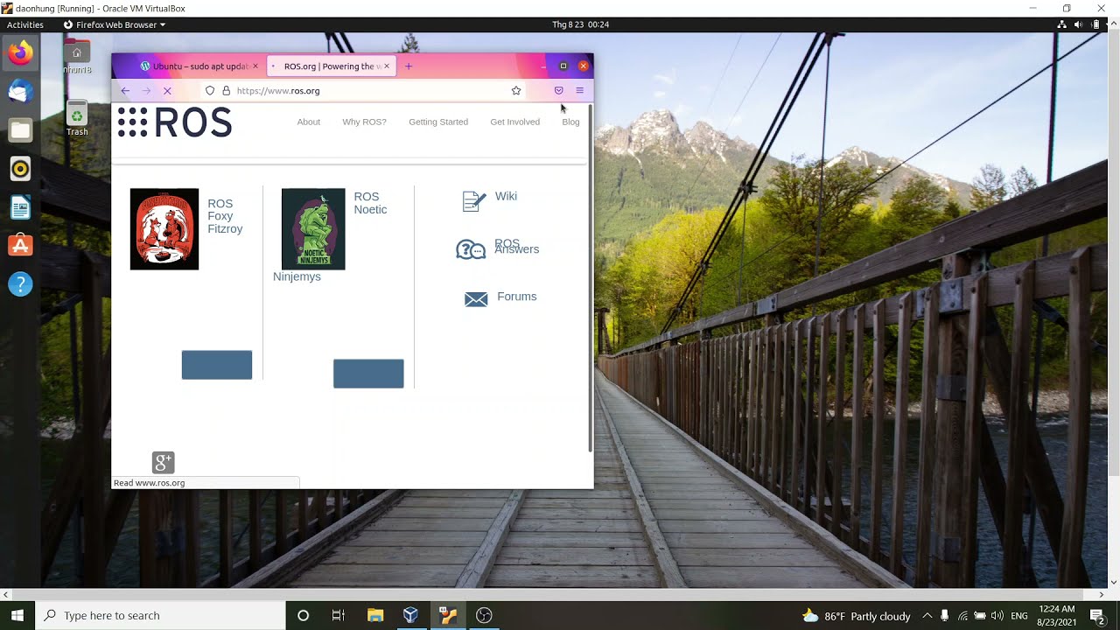Image resolution: width=1120 pixels, height=630 pixels.
Task: Open the Trash desktop icon
Action: (77, 118)
